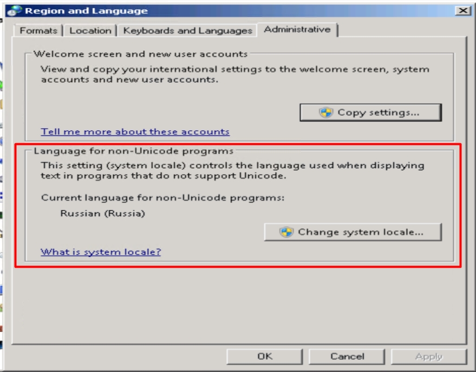Confirm with the OK button
This screenshot has height=372, width=476.
click(x=265, y=356)
